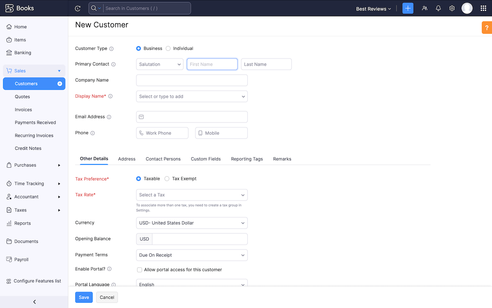The image size is (492, 308).
Task: Open the Salutation dropdown
Action: (x=160, y=64)
